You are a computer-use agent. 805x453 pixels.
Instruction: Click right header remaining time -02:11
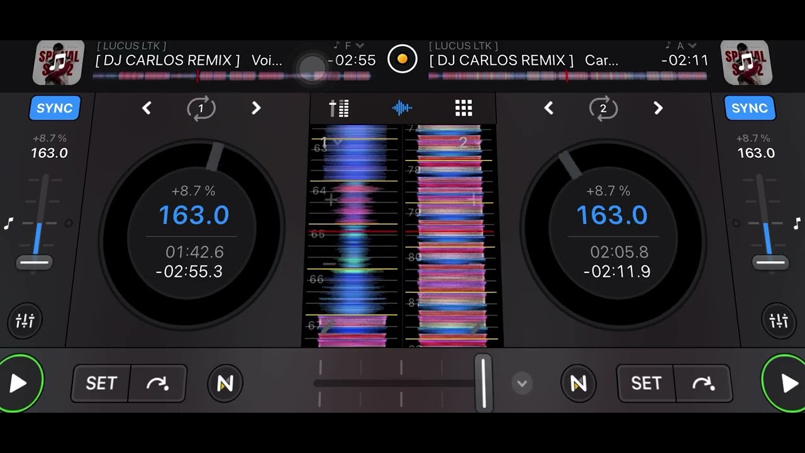[x=685, y=60]
